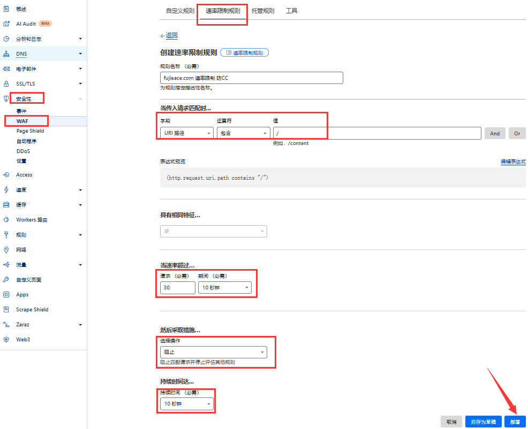Click the Requests (请求) input showing 30
The image size is (528, 429).
coord(177,288)
